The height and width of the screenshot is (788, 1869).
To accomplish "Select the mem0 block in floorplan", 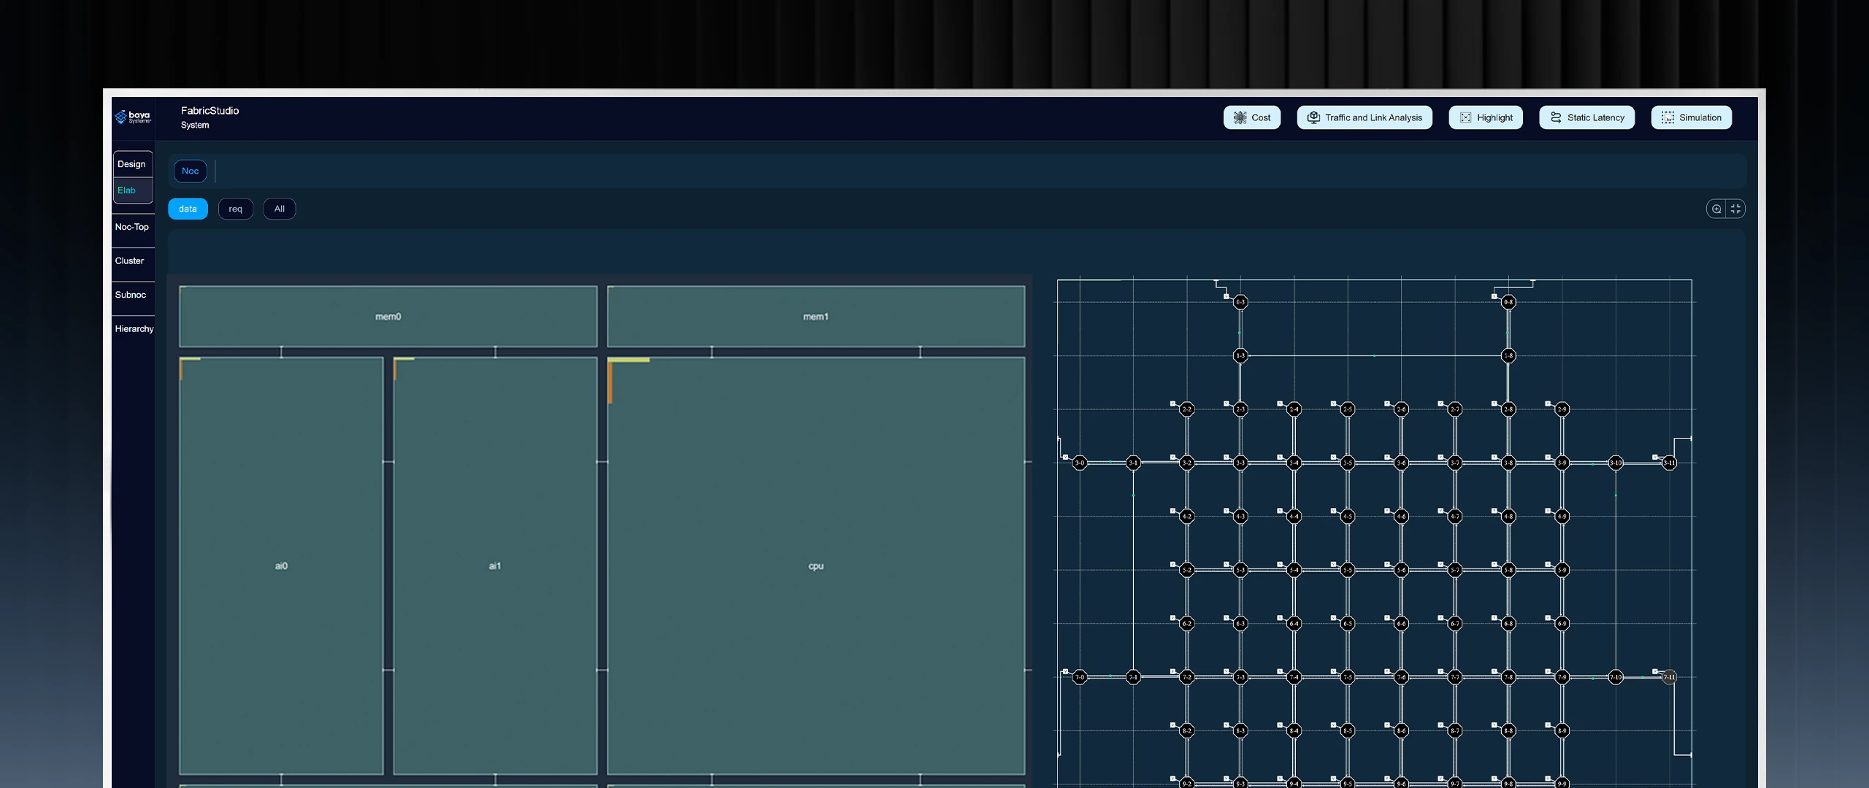I will (388, 317).
